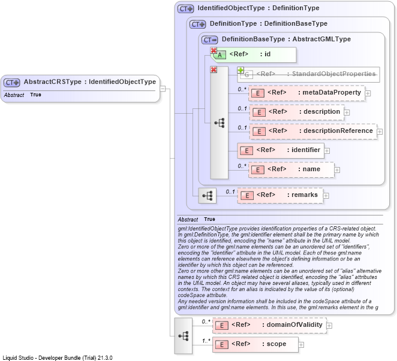Select the attribute A icon for id
The width and height of the screenshot is (397, 361).
tap(219, 55)
